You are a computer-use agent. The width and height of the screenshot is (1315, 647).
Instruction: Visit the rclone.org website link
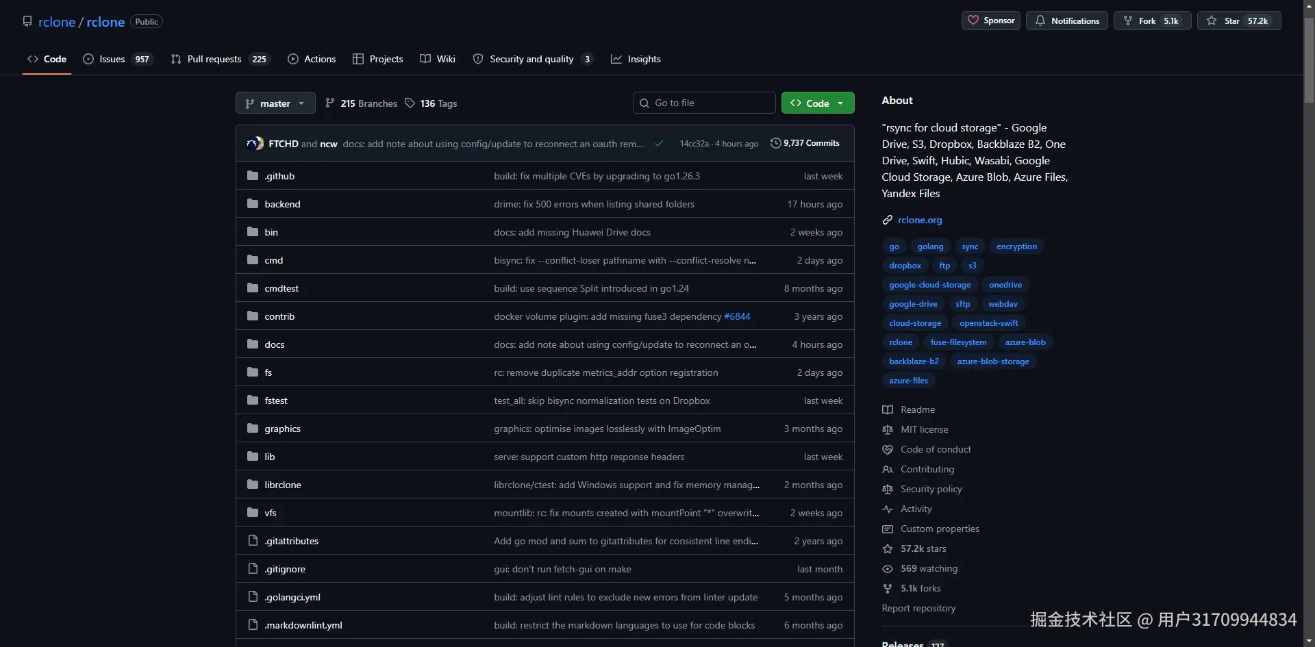coord(920,220)
